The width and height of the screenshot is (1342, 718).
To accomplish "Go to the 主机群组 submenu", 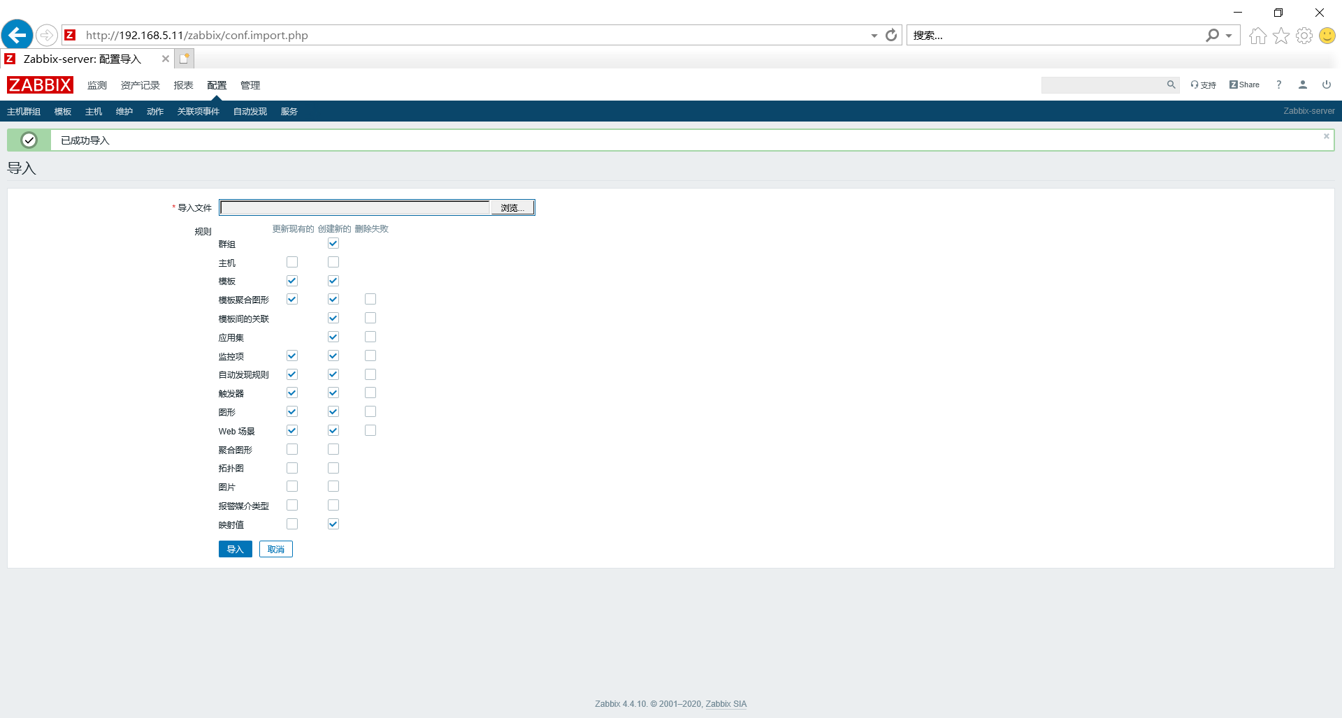I will pos(24,112).
